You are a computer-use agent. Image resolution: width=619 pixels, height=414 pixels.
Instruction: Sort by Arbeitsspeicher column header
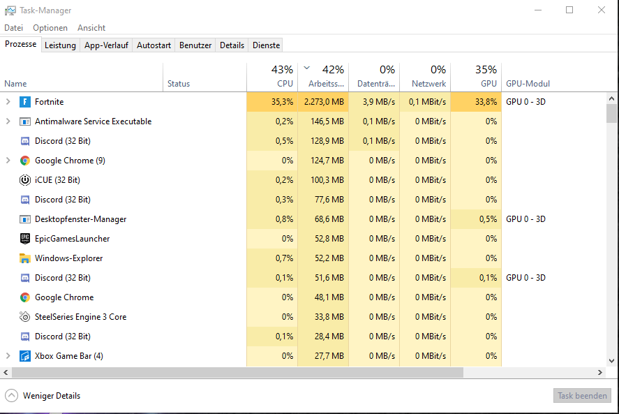click(x=323, y=77)
